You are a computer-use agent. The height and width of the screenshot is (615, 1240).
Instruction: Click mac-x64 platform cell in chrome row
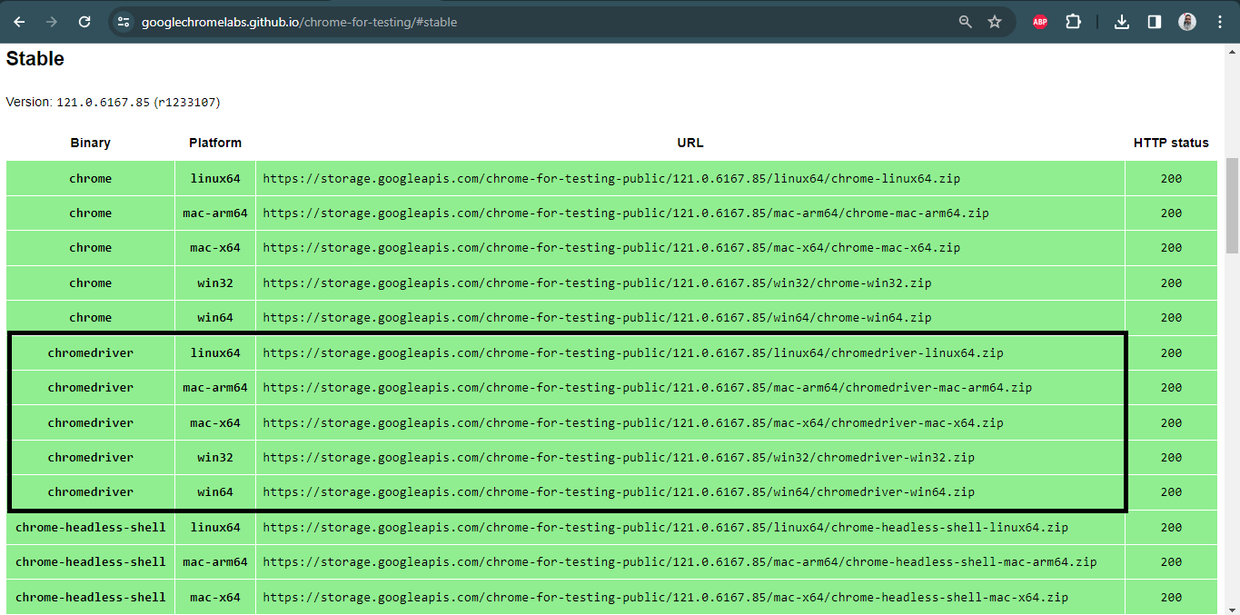(x=215, y=248)
